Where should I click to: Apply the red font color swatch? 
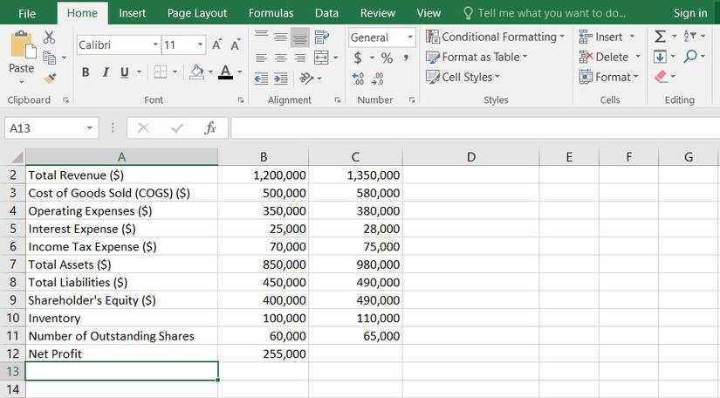[225, 72]
